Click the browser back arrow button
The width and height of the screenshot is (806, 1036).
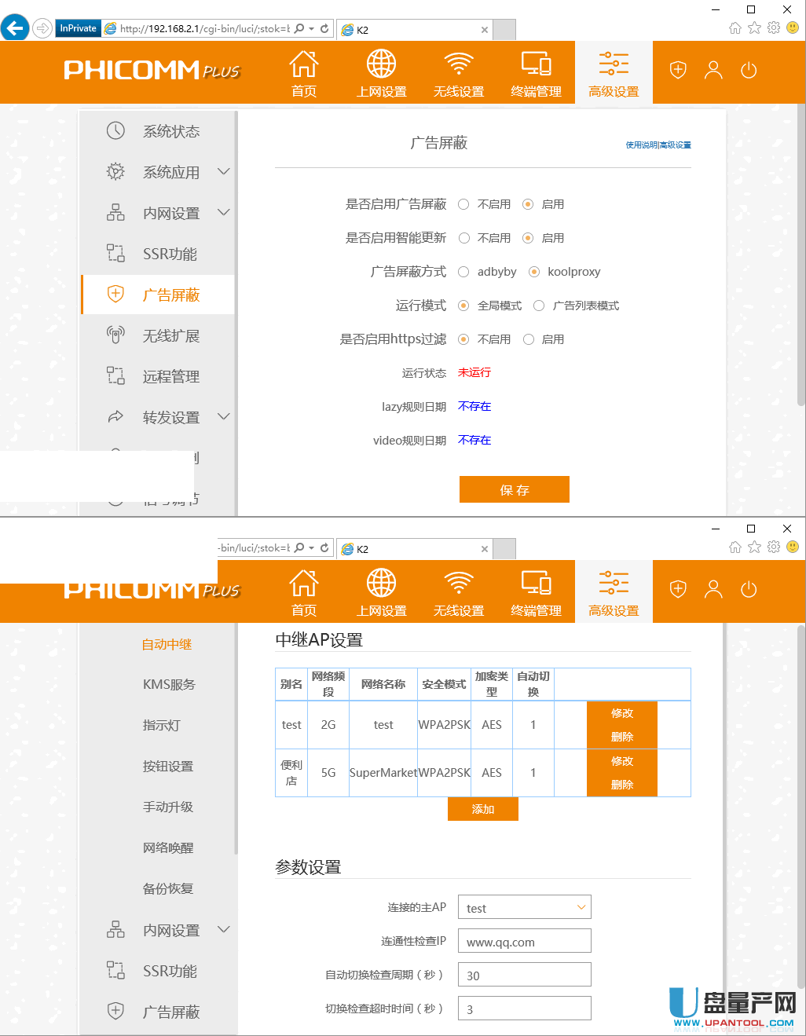pos(15,28)
